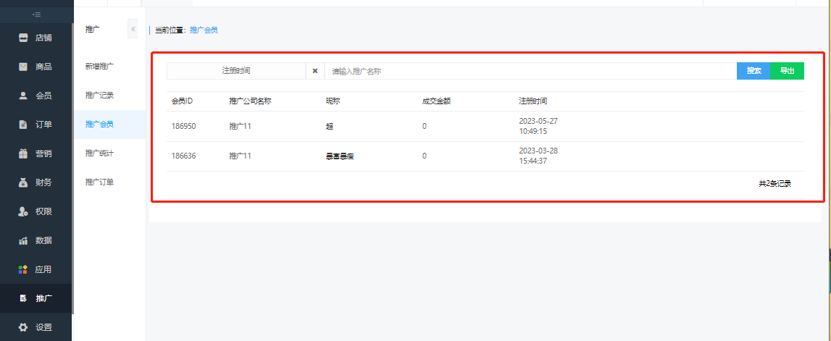Click date 2023-03-28 15:44:37
Screen dimensions: 831x341
tap(538, 156)
